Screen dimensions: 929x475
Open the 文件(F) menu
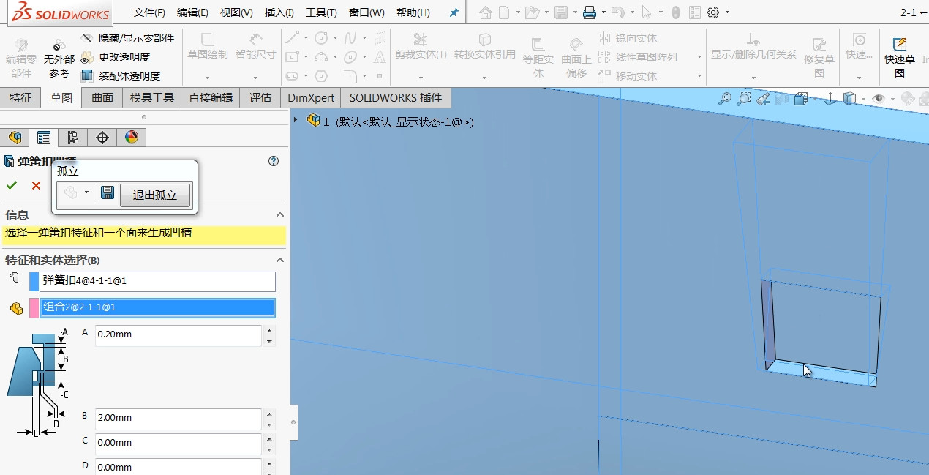[150, 12]
